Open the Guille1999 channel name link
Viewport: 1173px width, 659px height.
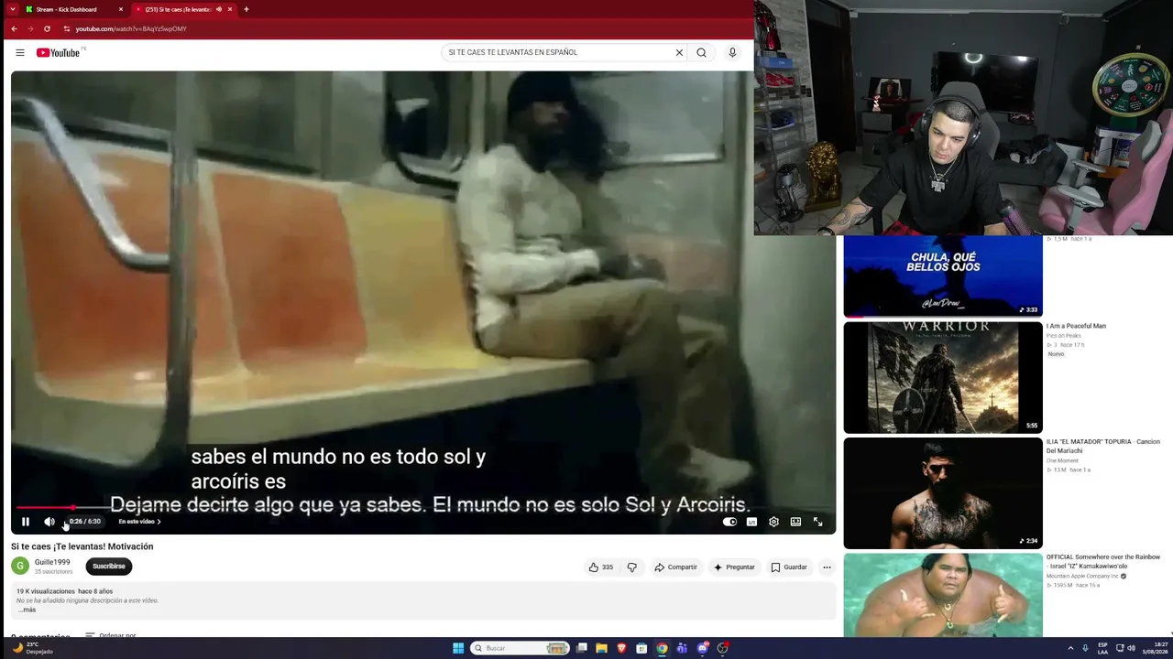point(52,562)
